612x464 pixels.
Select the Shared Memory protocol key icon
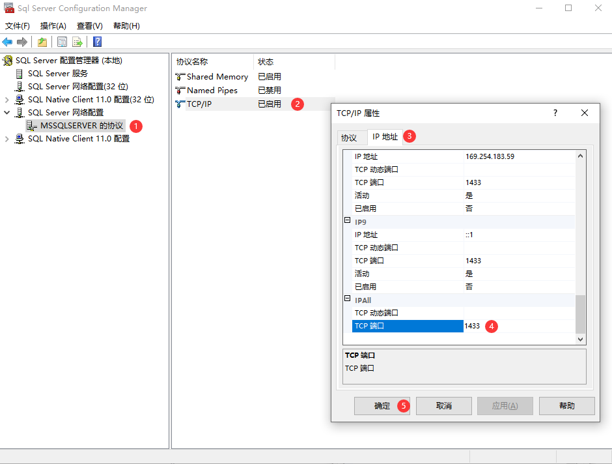tap(179, 76)
